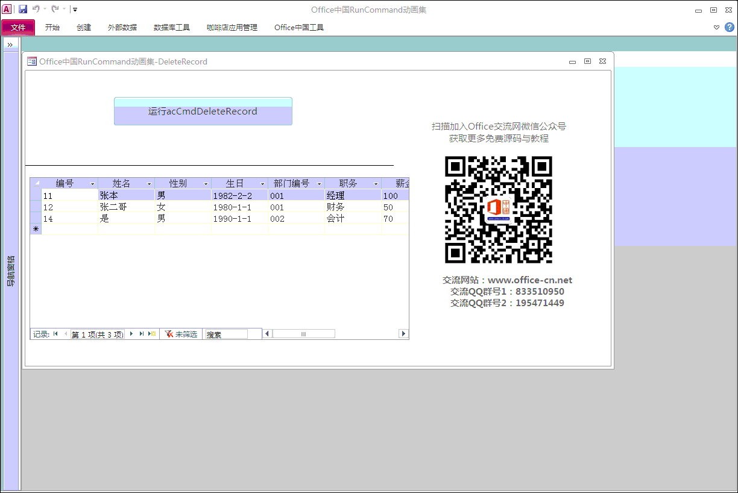The height and width of the screenshot is (493, 738).
Task: Click the Access application icon in title bar
Action: (x=7, y=9)
